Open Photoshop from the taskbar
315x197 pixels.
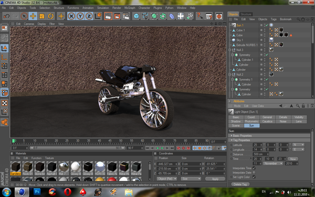pos(37,192)
